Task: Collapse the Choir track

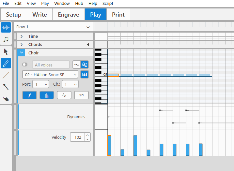Action: coord(22,53)
